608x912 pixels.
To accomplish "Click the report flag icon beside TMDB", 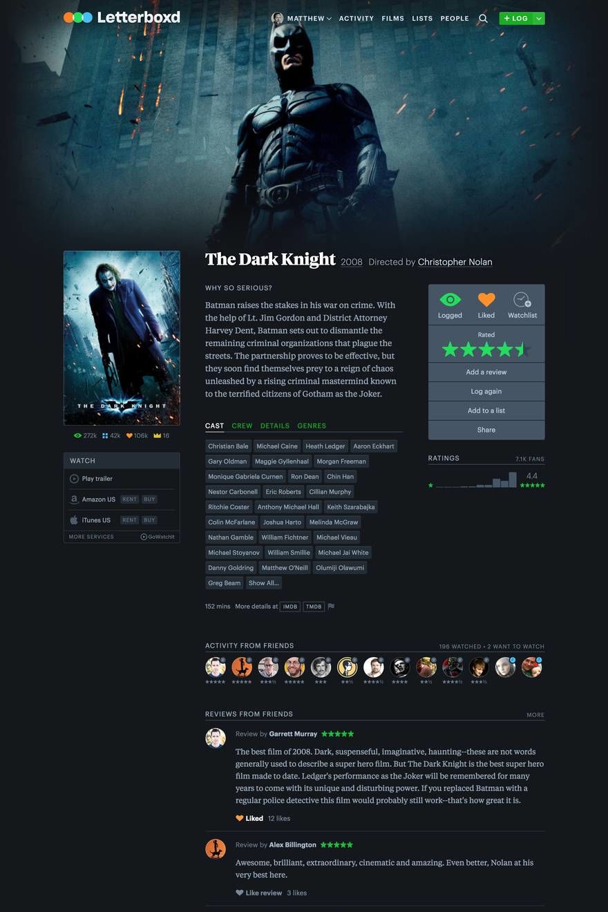I will 331,607.
